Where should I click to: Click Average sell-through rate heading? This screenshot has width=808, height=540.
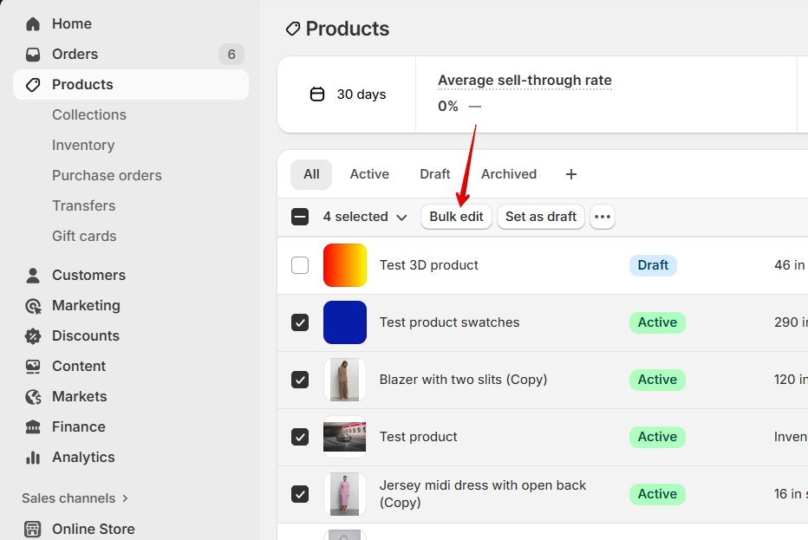[525, 81]
